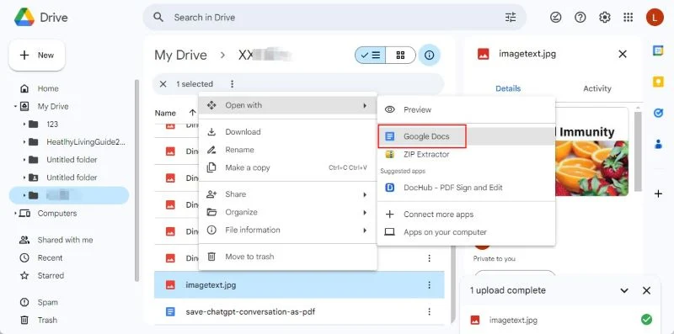Choose Make a copy from context menu
This screenshot has height=334, width=674.
click(x=287, y=168)
